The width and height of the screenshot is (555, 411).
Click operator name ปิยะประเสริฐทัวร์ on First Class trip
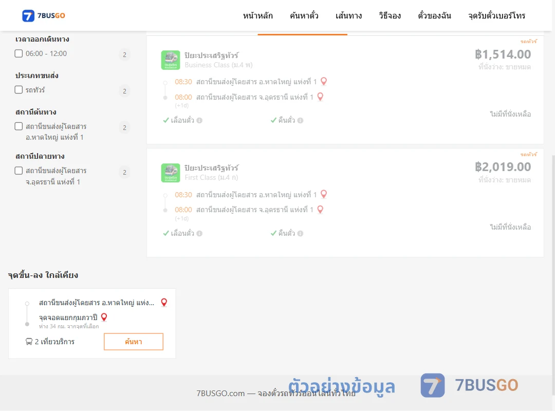click(211, 168)
